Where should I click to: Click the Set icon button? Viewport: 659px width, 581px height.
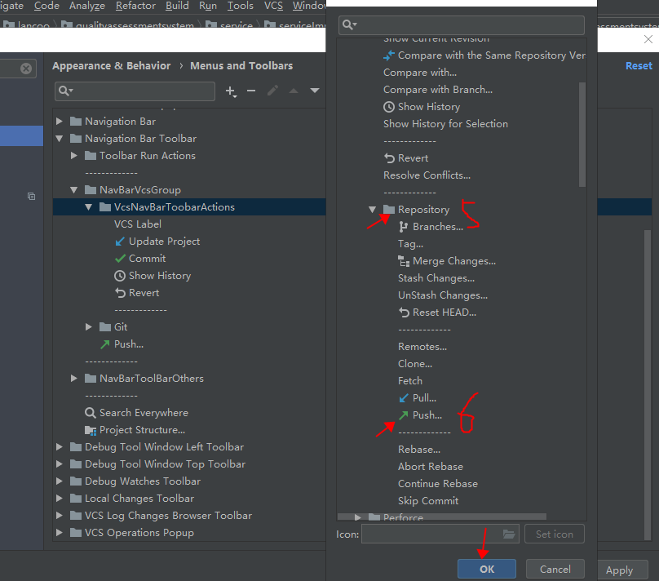click(x=554, y=534)
